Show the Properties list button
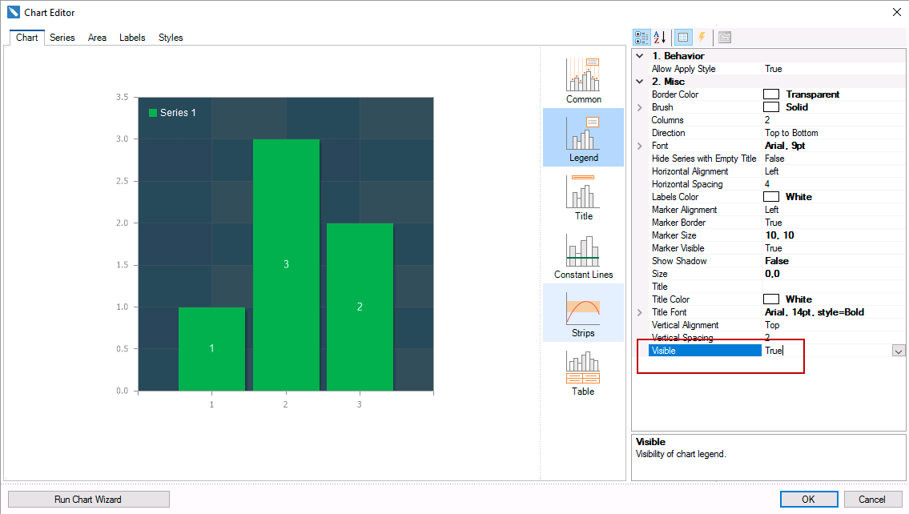 tap(683, 38)
